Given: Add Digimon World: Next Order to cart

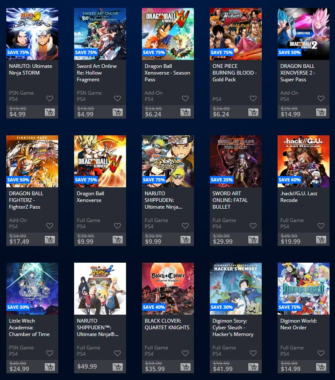Looking at the screenshot, I should 321,367.
